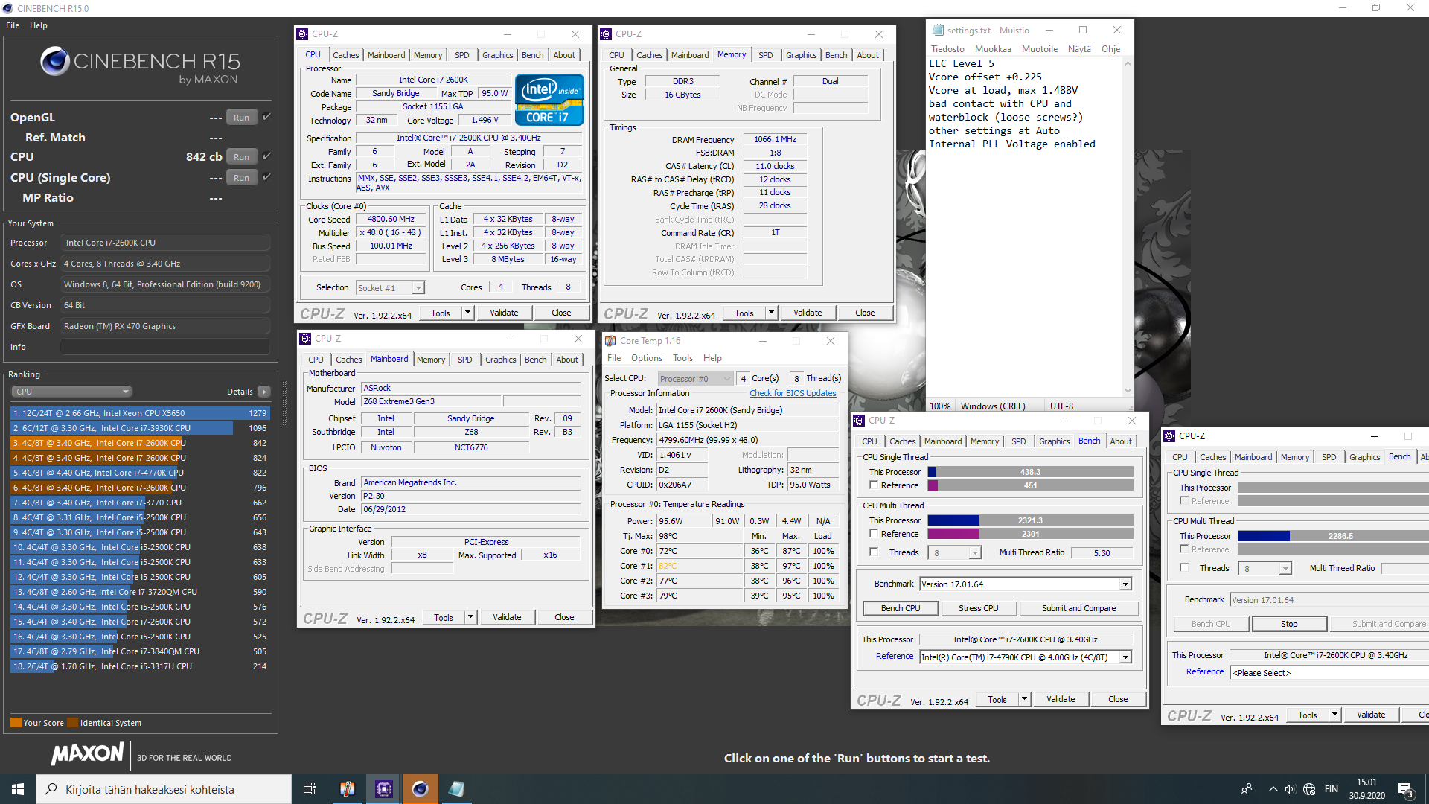Viewport: 1429px width, 804px height.
Task: Click Submit and Compare in the 2321.3 bench window
Action: point(1078,608)
